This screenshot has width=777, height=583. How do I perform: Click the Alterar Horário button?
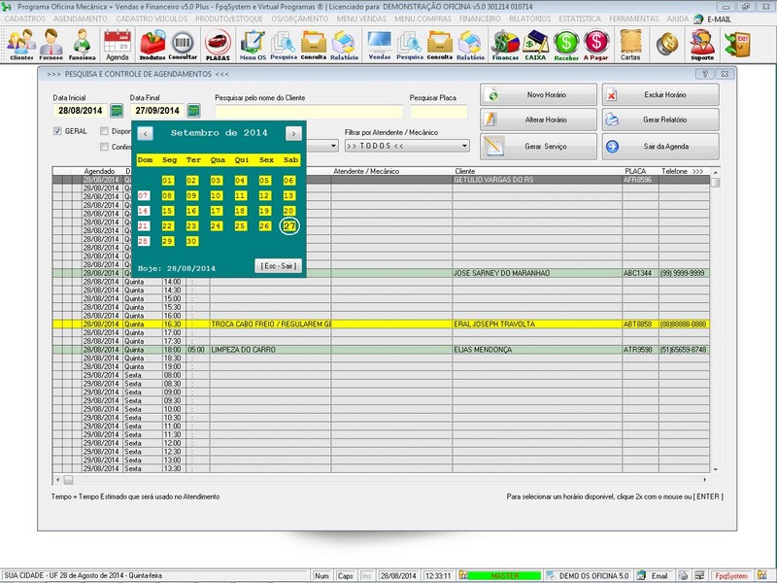pyautogui.click(x=538, y=120)
